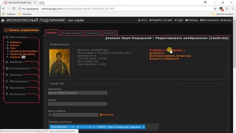This screenshot has height=133, width=236.
Task: Click the "ИКОНОПИСНЫЙ ПОДЛИННИК: он-лайн" site title
Action: click(x=45, y=20)
